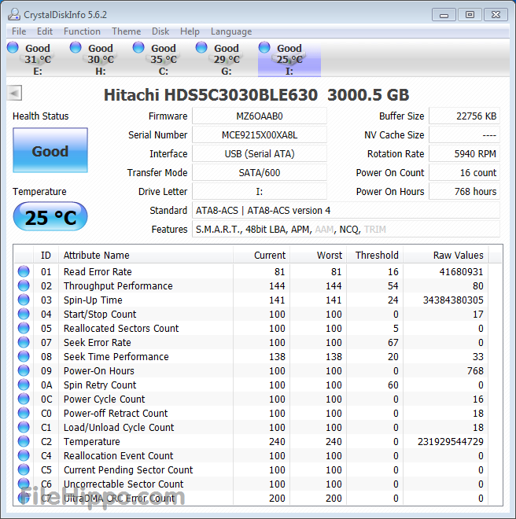516x519 pixels.
Task: Click the status orb for Throughput Performance
Action: (24, 285)
